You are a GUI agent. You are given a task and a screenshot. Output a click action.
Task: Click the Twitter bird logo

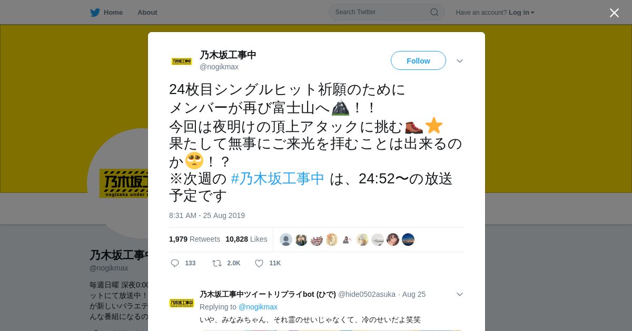[95, 13]
